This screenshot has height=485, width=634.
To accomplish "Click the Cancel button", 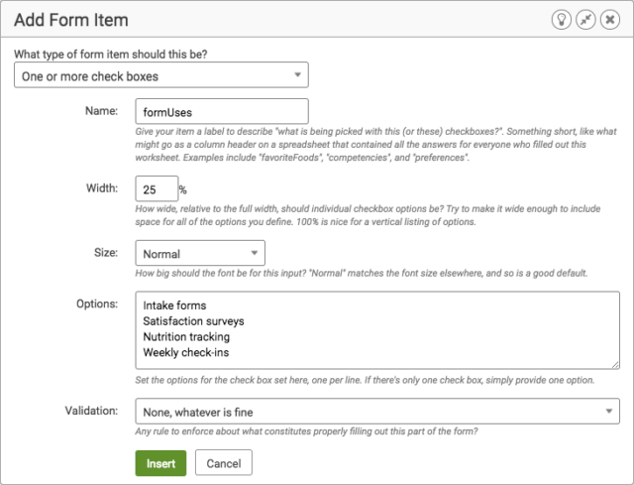I will (224, 463).
